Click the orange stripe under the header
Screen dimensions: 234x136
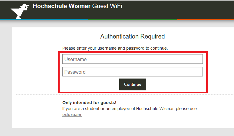pos(206,20)
